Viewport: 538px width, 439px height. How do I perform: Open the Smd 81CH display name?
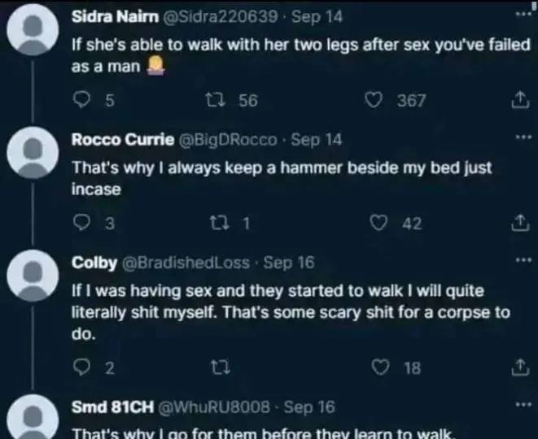click(x=108, y=405)
